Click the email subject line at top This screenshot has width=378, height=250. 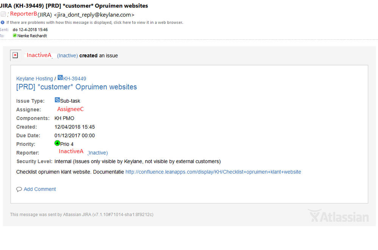coord(74,6)
